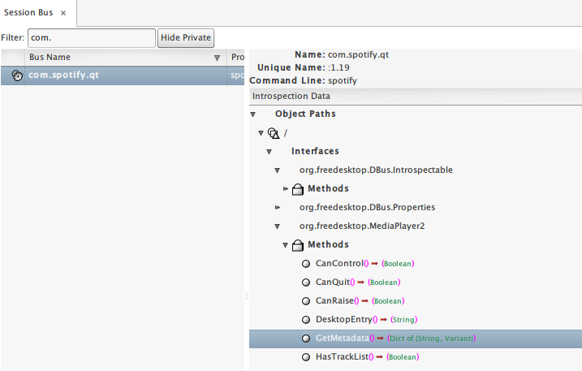Viewport: 582px width, 371px height.
Task: Click the circle icon beside CanControl
Action: pyautogui.click(x=306, y=264)
